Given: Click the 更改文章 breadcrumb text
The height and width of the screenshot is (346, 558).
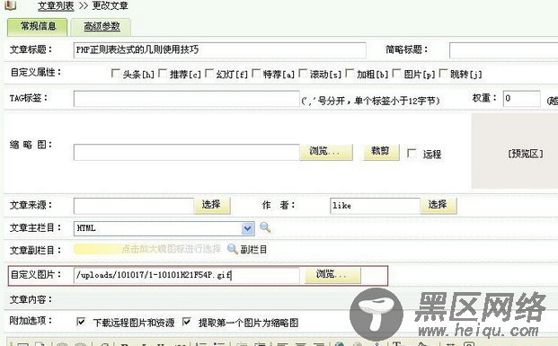Looking at the screenshot, I should 110,5.
